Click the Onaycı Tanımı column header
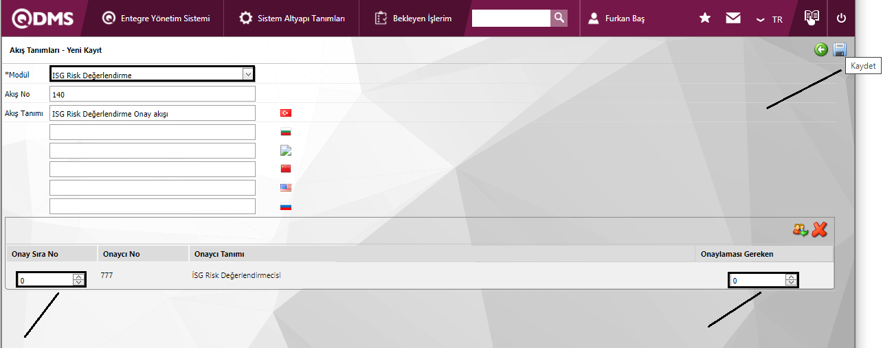 [442, 254]
